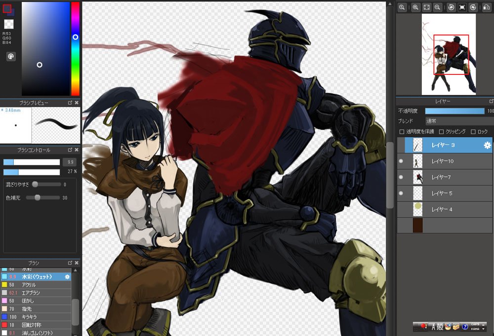The width and height of the screenshot is (494, 336).
Task: Click the brush size value field 9.9
Action: pos(70,162)
